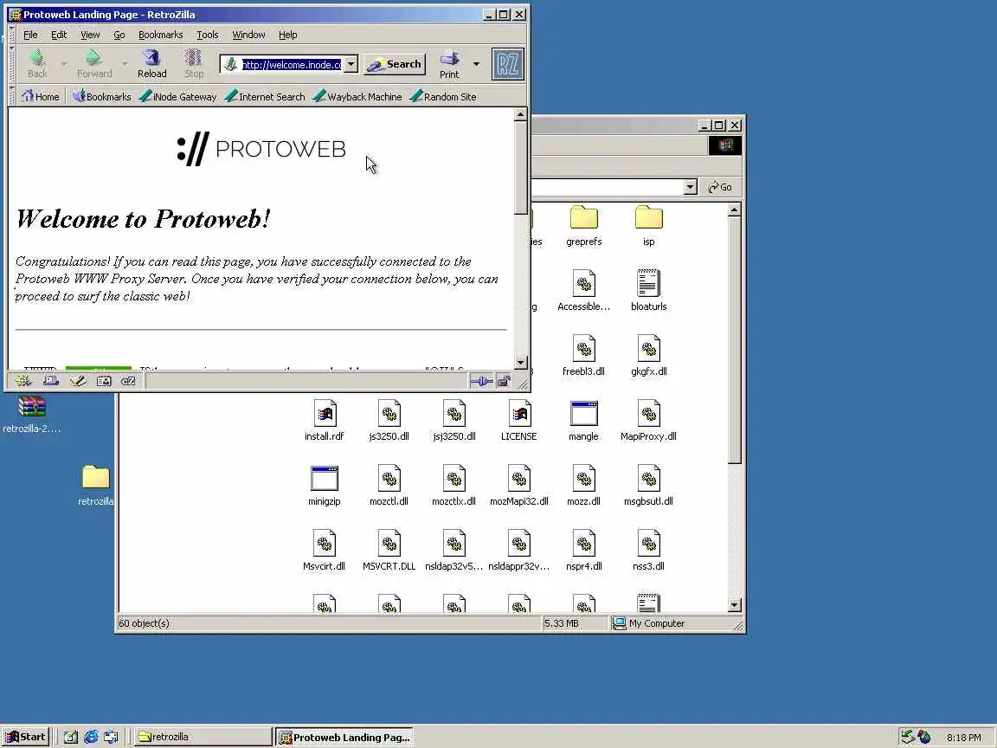
Task: Select the bloaturls text file
Action: click(648, 290)
